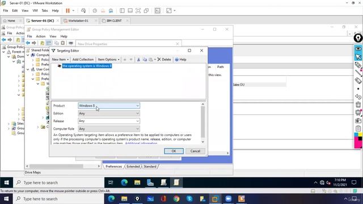Enter VMware full screen mode
This screenshot has height=204, width=363.
tap(138, 11)
